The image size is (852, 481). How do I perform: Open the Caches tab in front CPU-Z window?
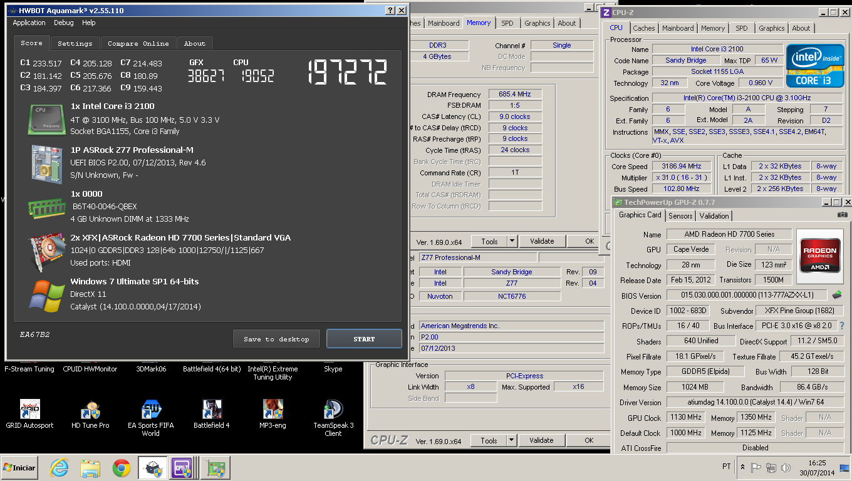tap(644, 28)
